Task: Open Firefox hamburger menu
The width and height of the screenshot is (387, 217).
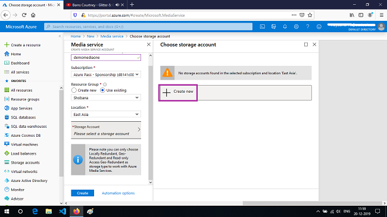Action: (381, 15)
